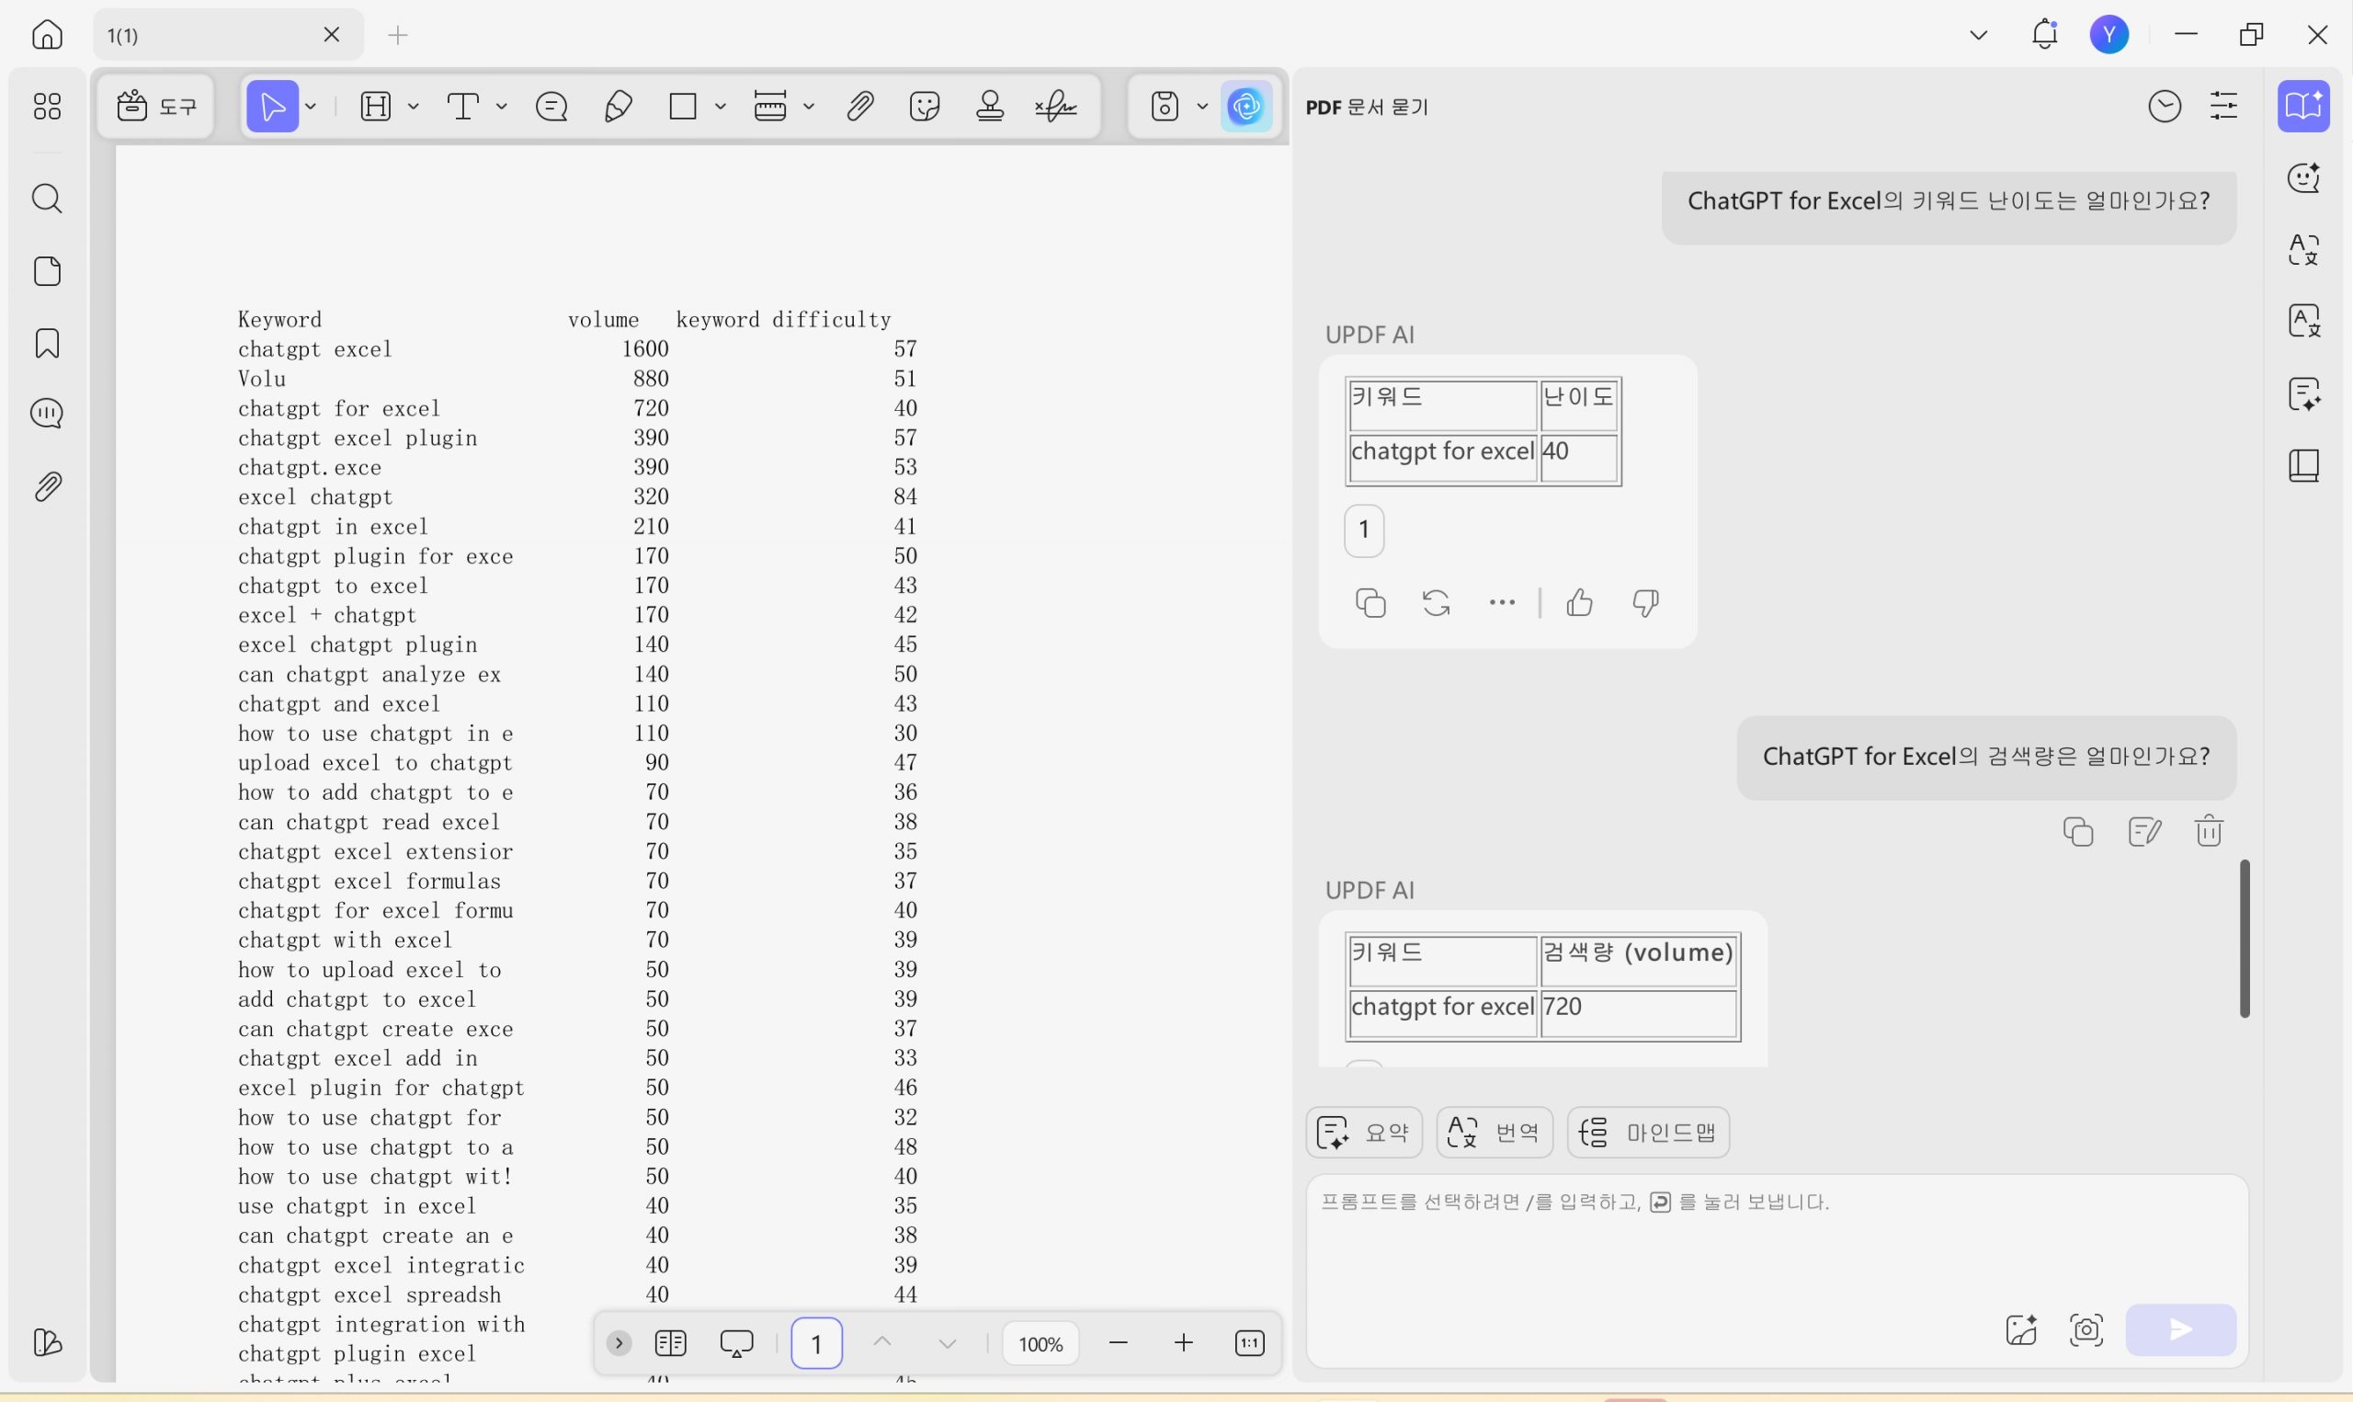Switch page display layout mode
2353x1402 pixels.
click(670, 1342)
